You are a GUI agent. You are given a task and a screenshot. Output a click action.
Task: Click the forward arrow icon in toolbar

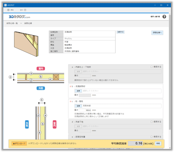pyautogui.click(x=25, y=10)
